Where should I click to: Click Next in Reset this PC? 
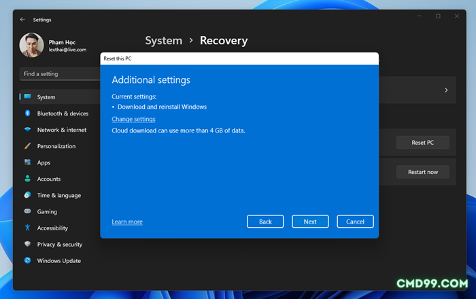pos(310,222)
